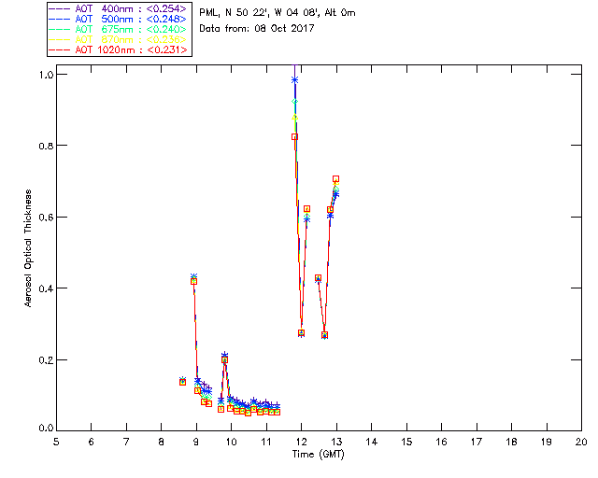This screenshot has width=598, height=478.
Task: Click the AOT 1020nm legend entry
Action: click(x=118, y=49)
